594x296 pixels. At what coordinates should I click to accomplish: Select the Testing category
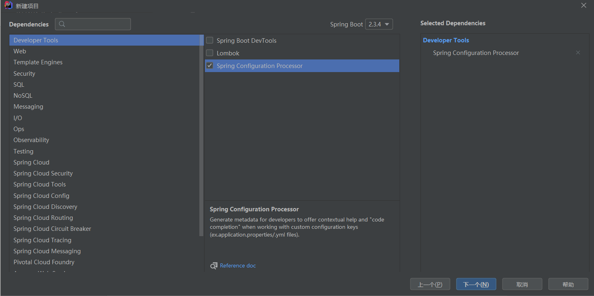tap(105, 151)
